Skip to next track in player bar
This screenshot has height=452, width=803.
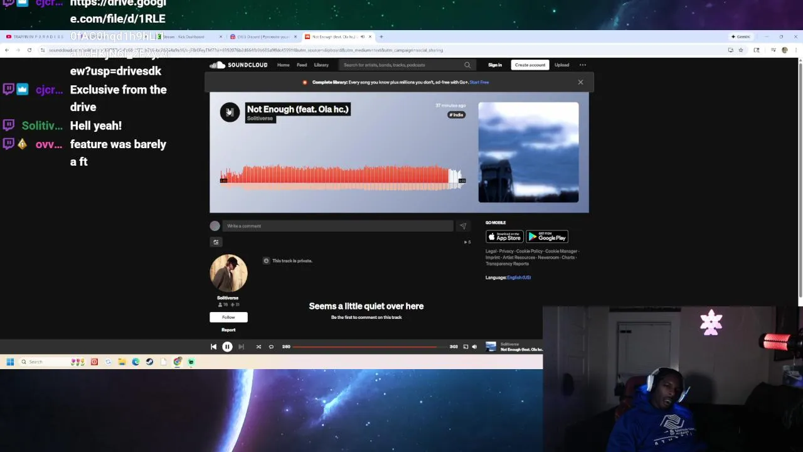pyautogui.click(x=241, y=347)
